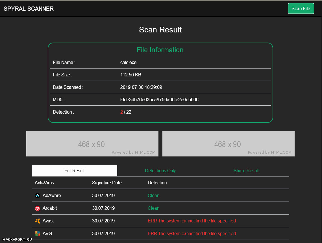This screenshot has height=243, width=322.
Task: Click the AVG colorful logo icon
Action: [37, 234]
